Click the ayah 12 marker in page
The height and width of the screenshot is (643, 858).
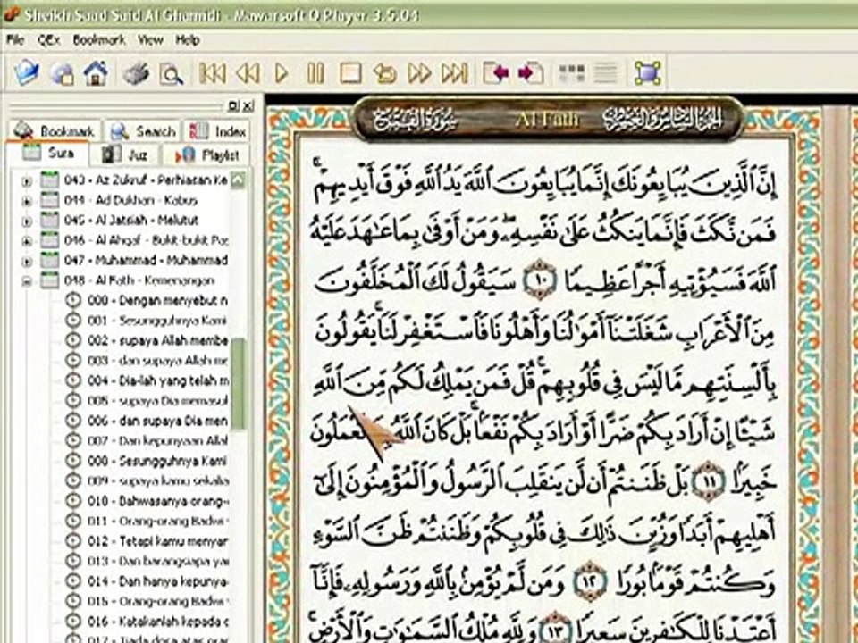click(x=590, y=583)
